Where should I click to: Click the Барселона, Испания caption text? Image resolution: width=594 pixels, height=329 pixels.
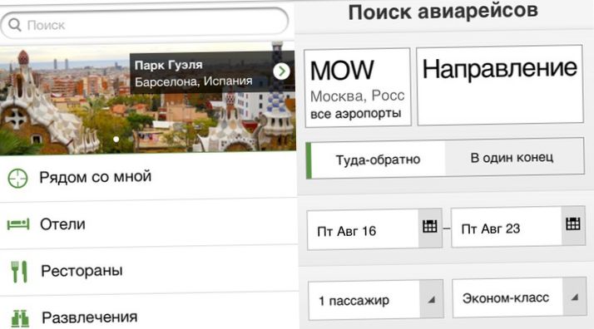pos(194,81)
